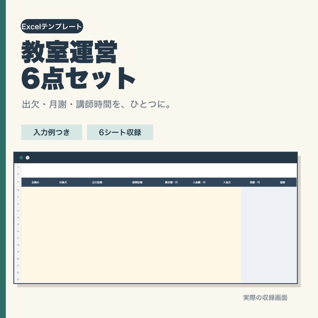Click the subtitle 出欠・月謝・講師時間を、ひとつに。

coord(96,104)
